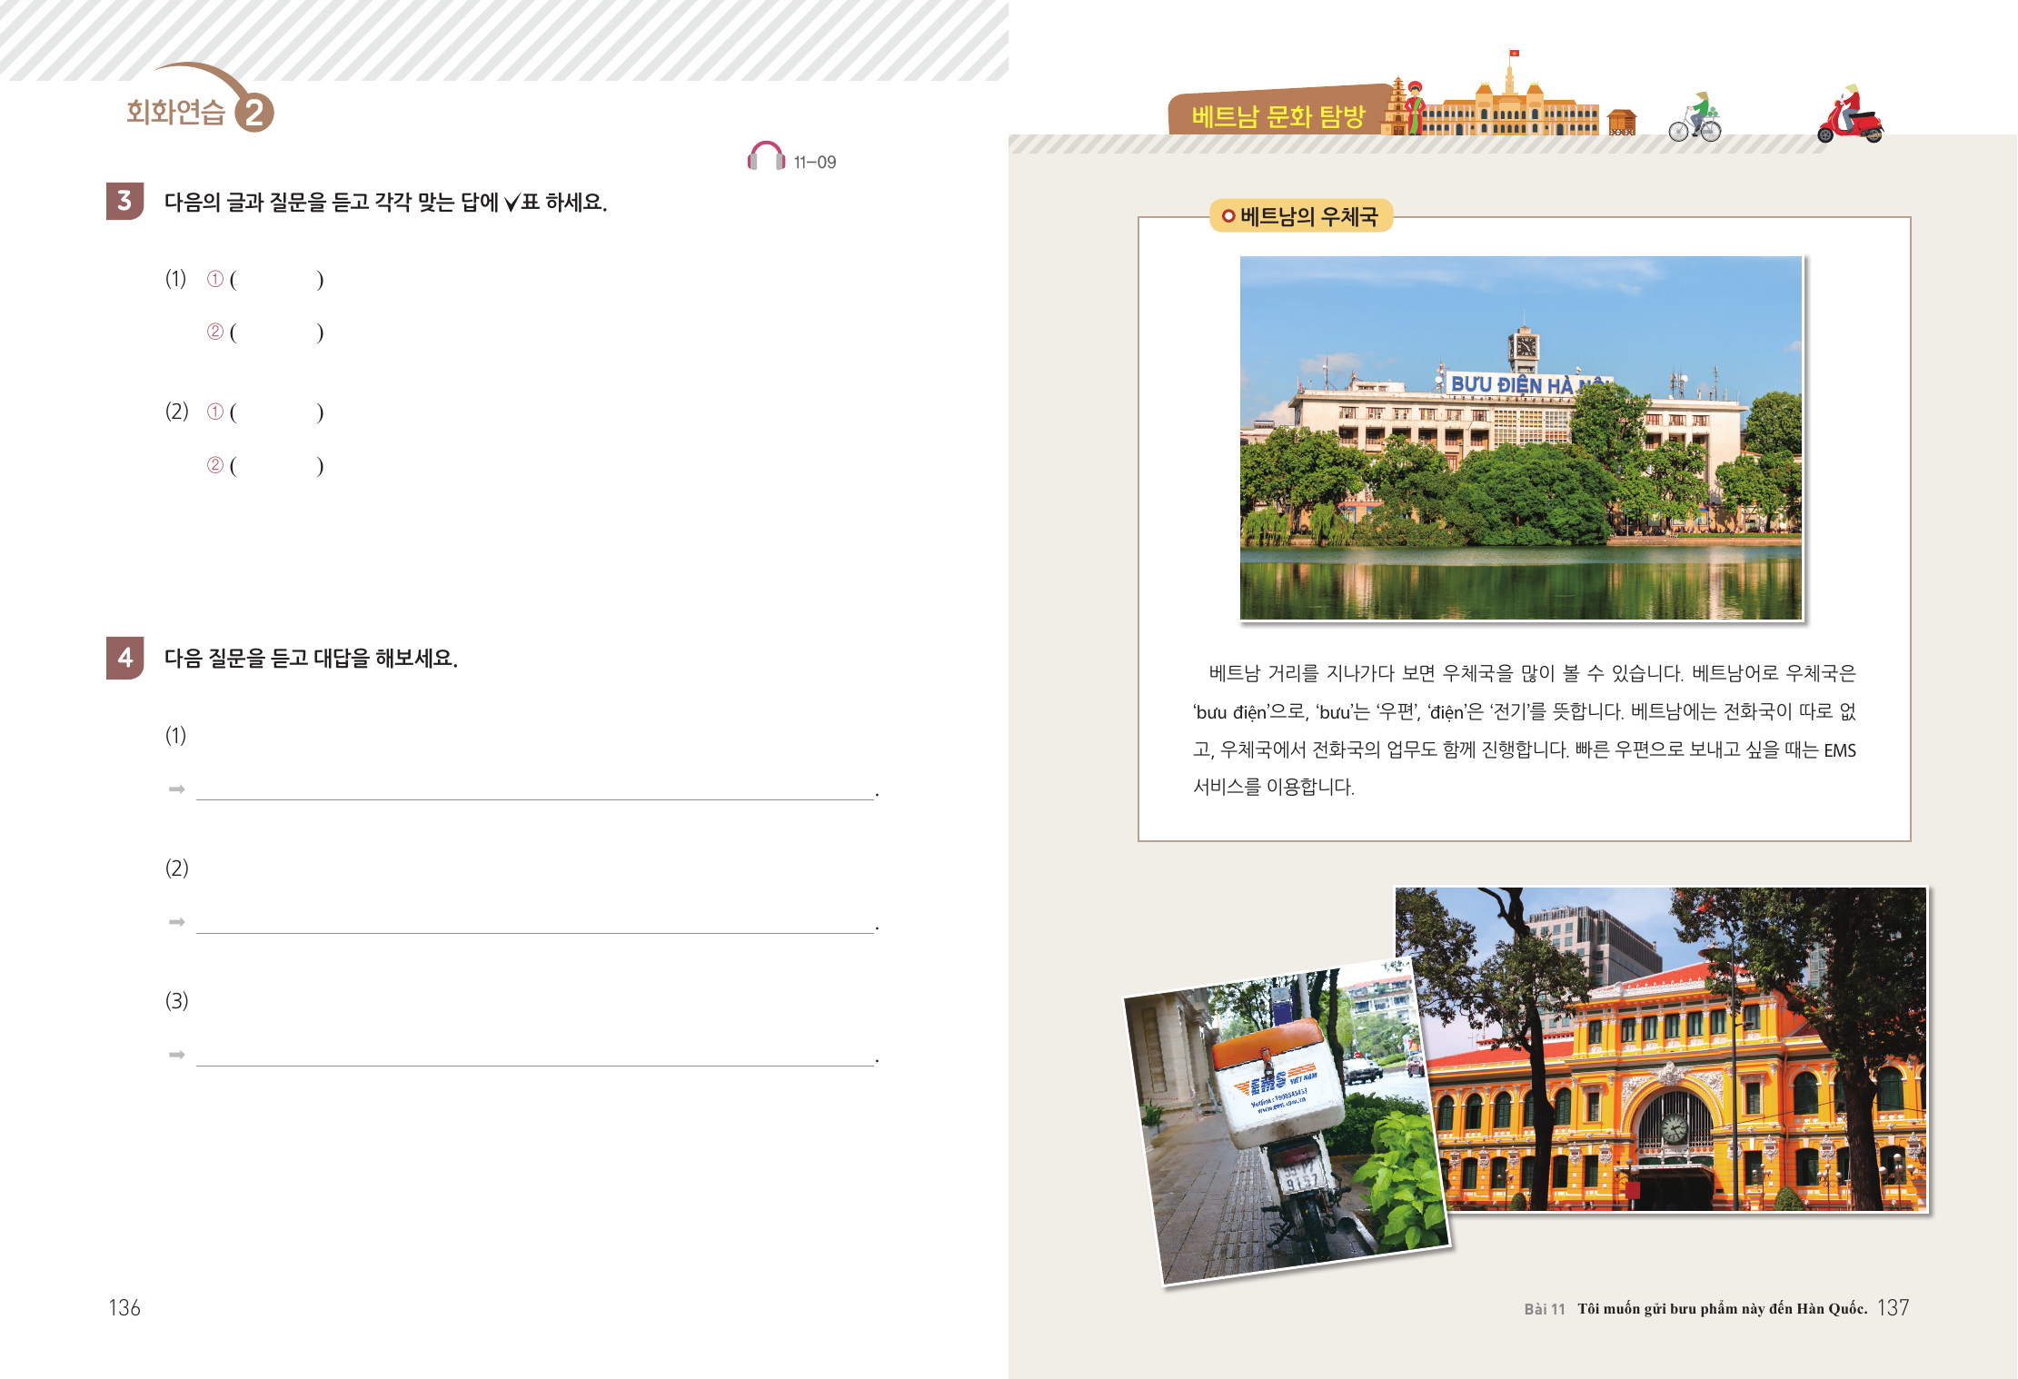Click the first arrow under question 4
2018x1379 pixels.
click(176, 789)
